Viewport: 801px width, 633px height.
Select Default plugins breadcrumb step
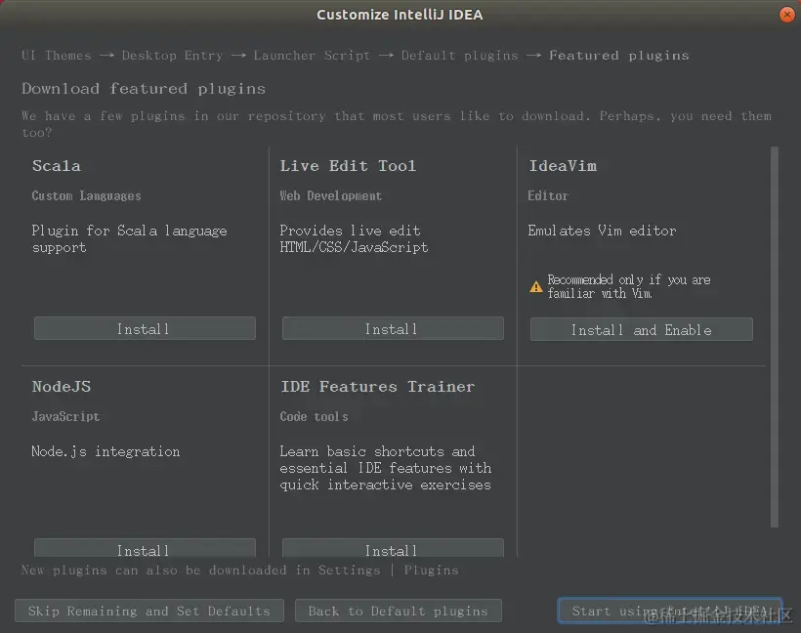click(x=460, y=55)
